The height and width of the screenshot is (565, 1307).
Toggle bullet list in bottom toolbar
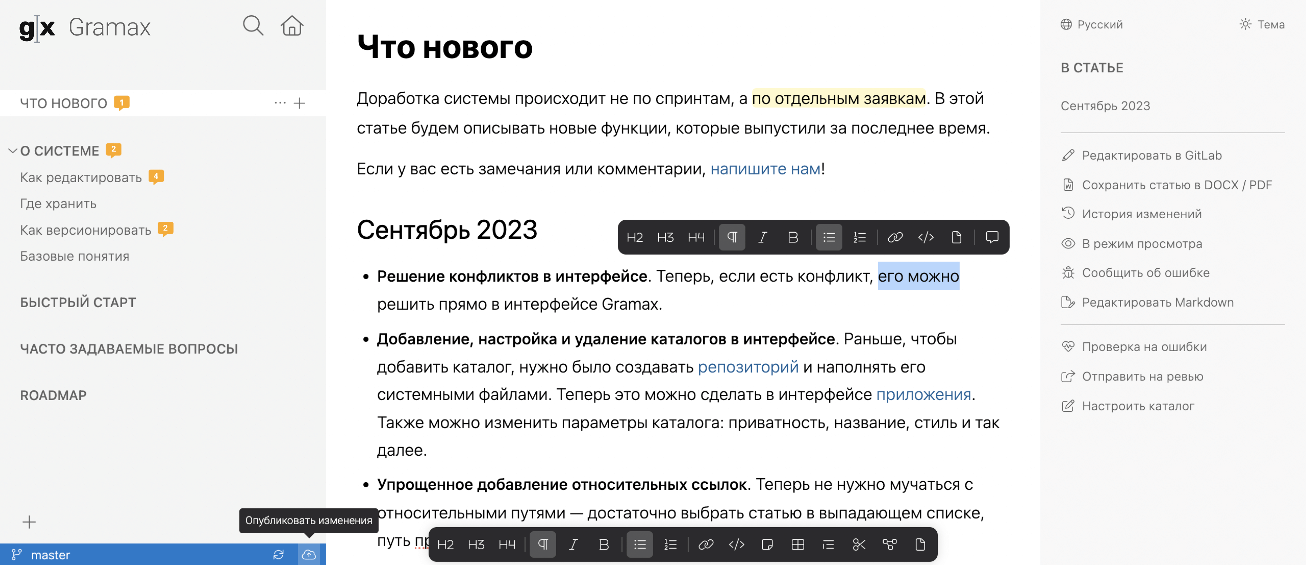click(640, 545)
